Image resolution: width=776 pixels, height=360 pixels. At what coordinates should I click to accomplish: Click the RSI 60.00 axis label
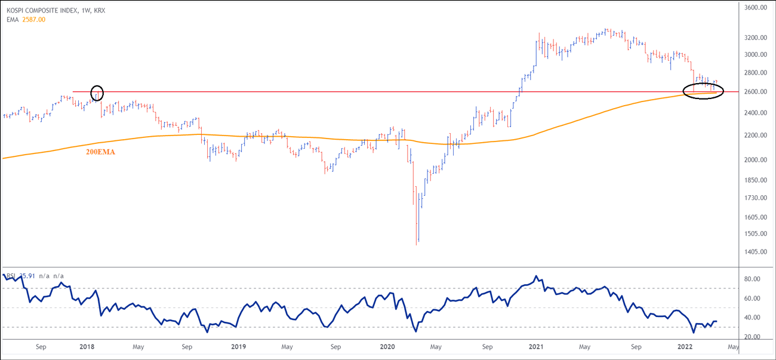point(750,299)
